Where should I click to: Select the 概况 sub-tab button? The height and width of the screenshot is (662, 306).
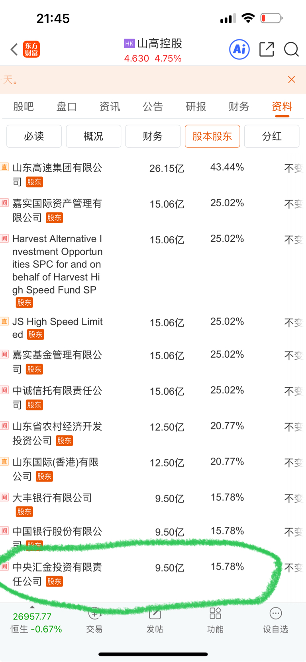coord(94,136)
